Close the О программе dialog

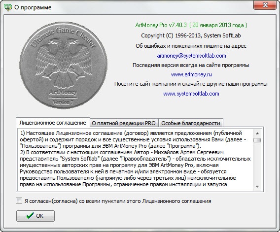click(x=265, y=5)
